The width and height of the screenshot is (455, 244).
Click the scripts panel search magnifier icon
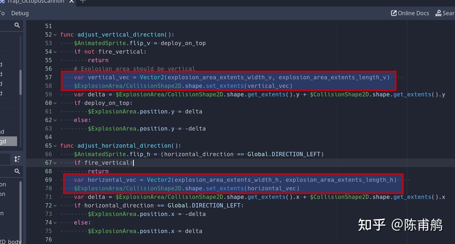coord(17,25)
